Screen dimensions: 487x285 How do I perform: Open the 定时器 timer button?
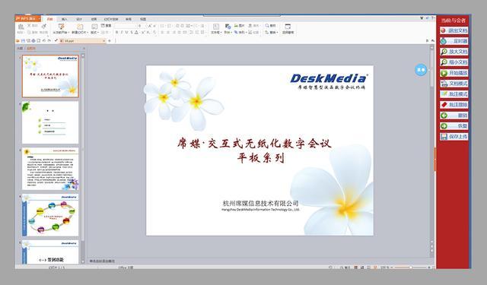click(x=454, y=41)
